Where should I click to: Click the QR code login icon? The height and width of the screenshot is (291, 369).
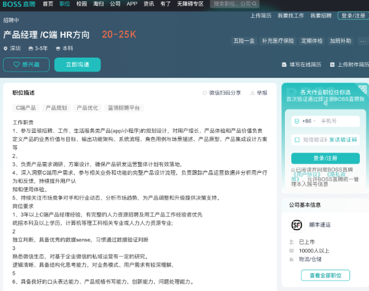(363, 89)
